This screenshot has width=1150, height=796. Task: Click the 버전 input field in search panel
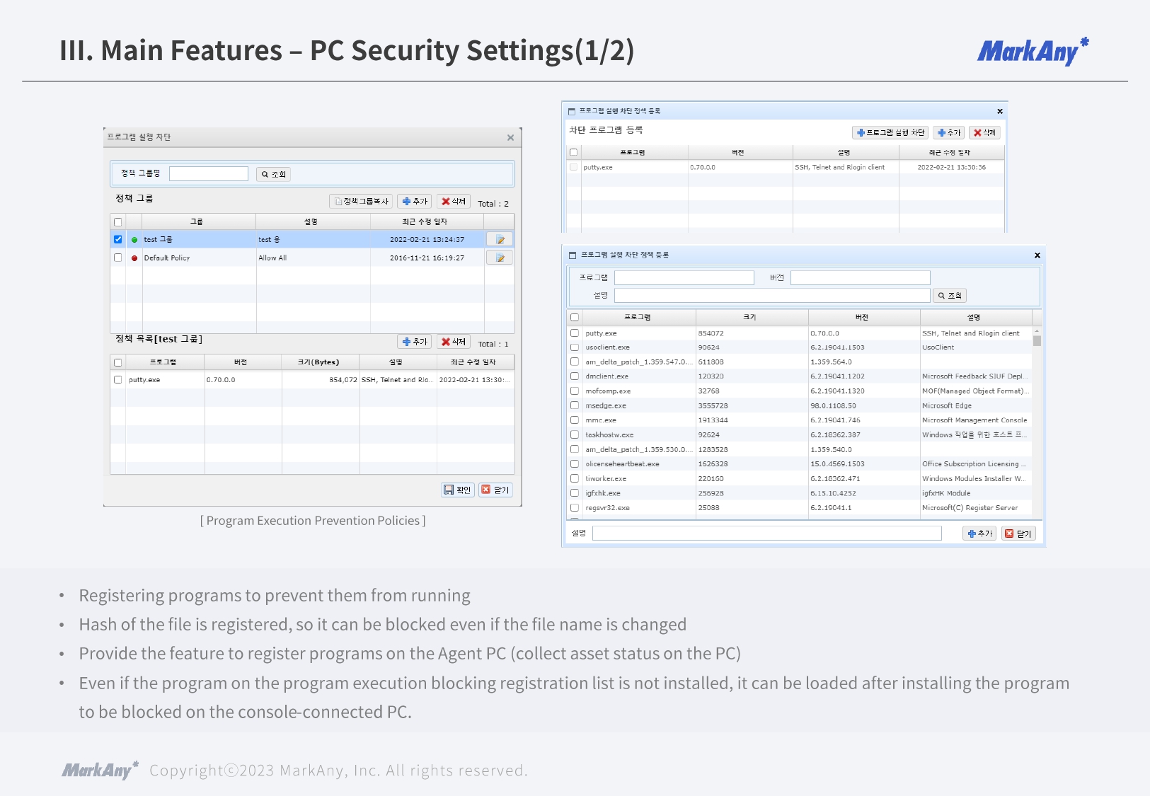[x=860, y=277]
